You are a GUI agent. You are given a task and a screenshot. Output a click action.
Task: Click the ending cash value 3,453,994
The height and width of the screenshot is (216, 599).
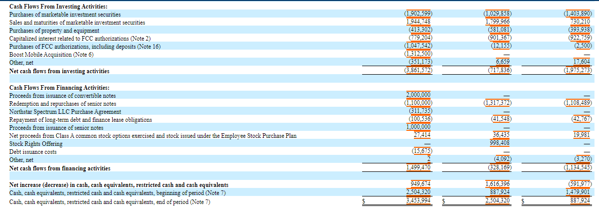(x=418, y=201)
